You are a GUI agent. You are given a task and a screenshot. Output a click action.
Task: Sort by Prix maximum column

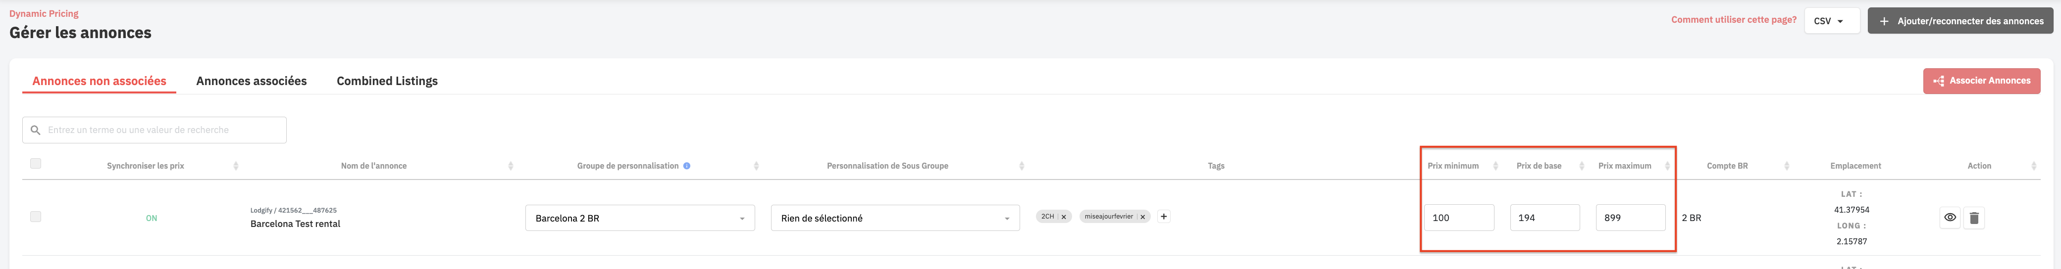coord(1666,166)
